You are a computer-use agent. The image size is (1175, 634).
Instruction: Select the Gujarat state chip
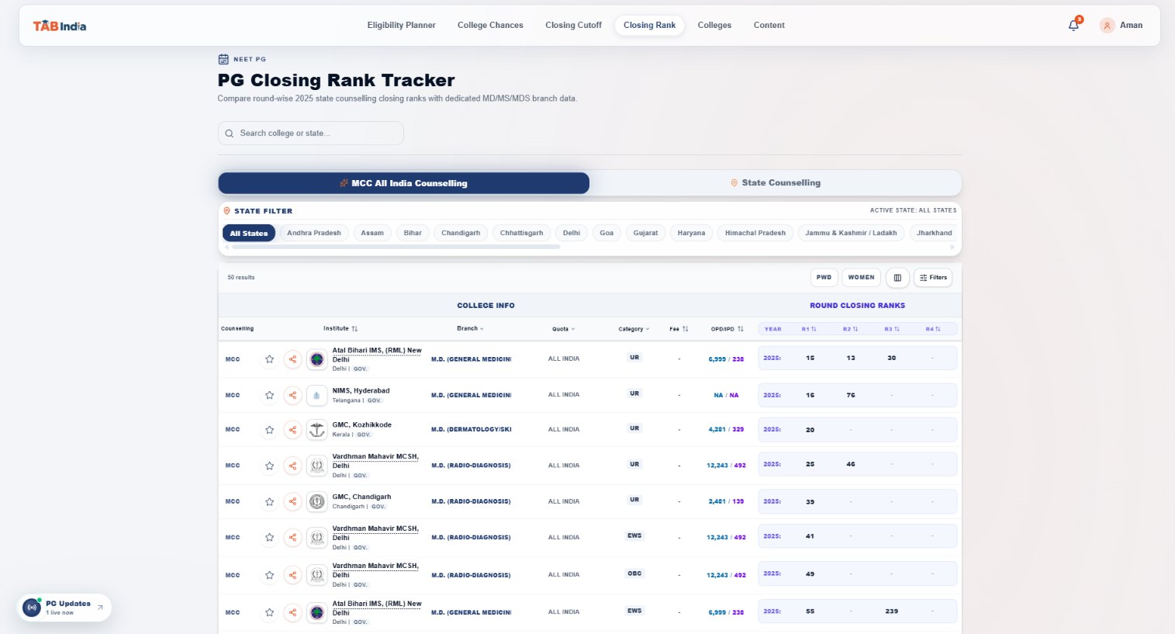coord(645,233)
